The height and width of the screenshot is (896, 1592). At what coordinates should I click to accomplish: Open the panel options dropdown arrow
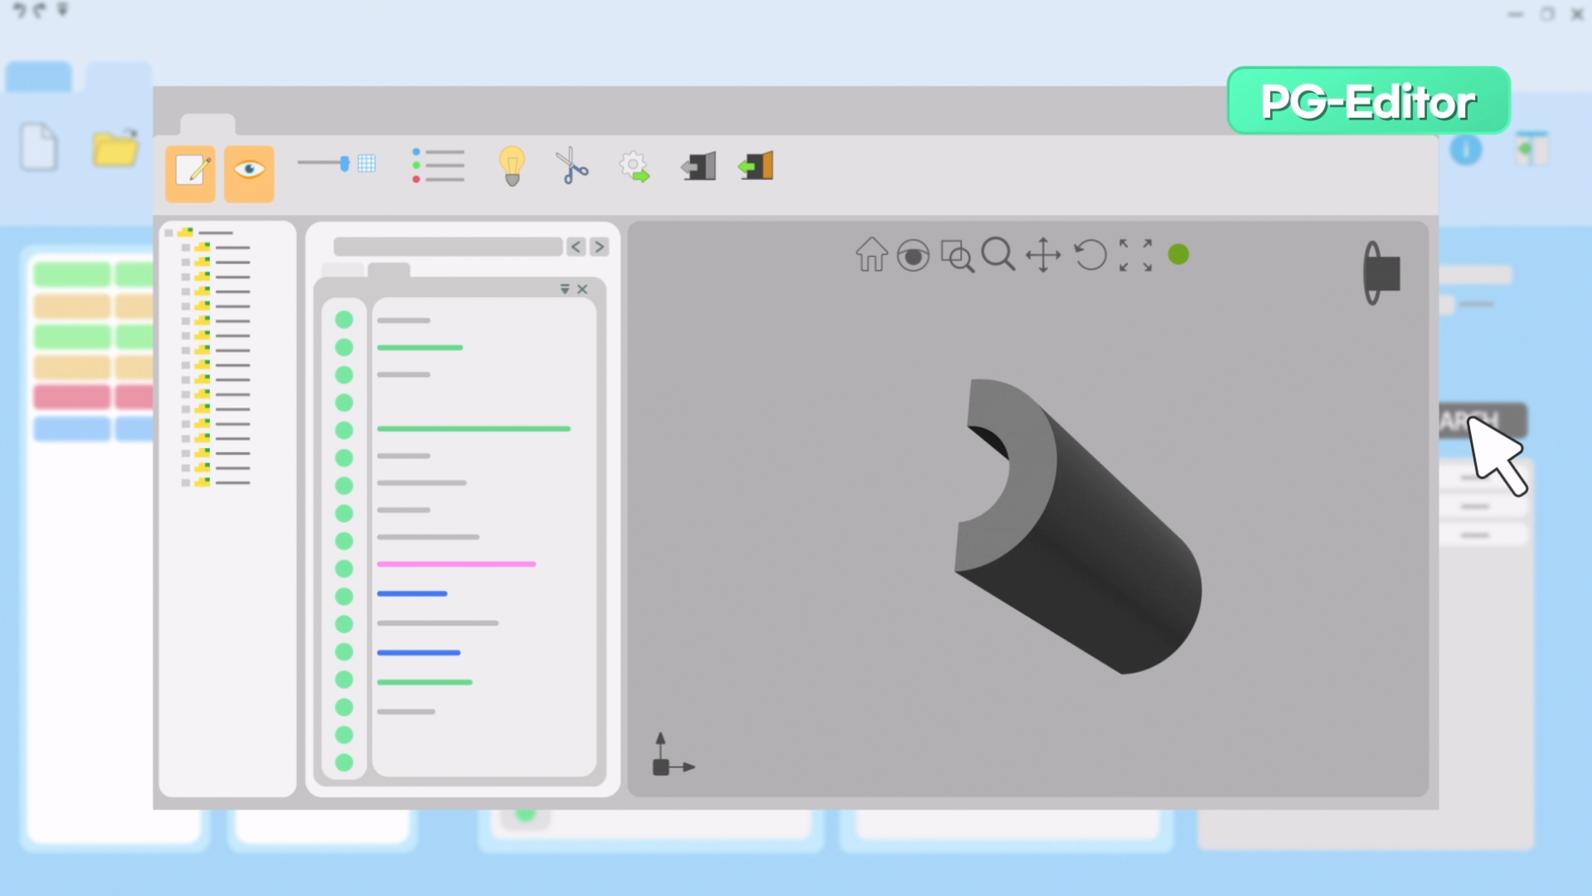(x=565, y=290)
